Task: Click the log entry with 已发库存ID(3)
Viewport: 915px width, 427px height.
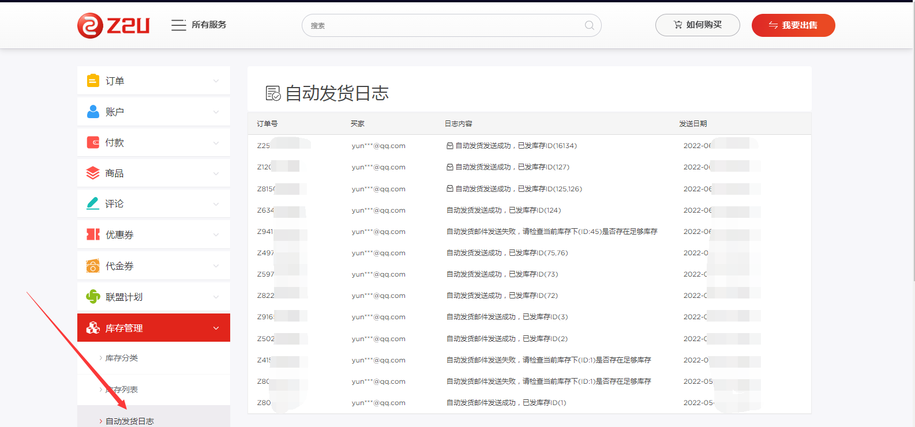Action: (x=507, y=317)
